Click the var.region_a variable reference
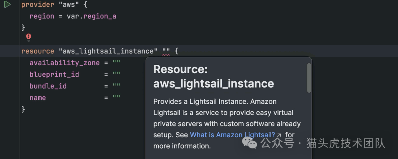This screenshot has height=159, width=398. point(91,16)
